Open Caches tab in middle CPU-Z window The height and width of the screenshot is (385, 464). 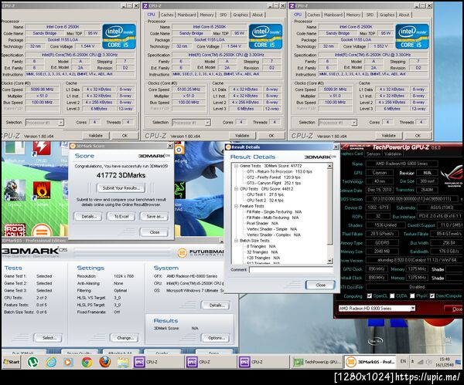167,15
